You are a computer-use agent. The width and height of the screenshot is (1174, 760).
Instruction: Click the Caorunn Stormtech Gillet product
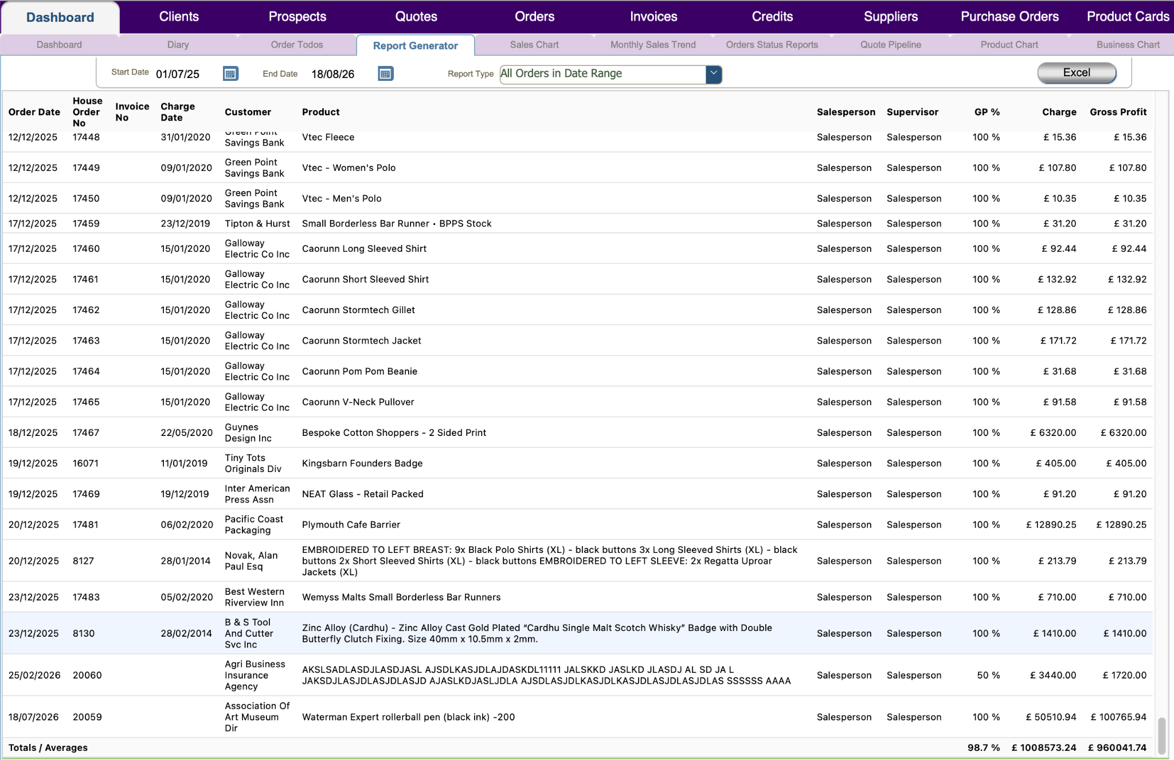click(x=358, y=310)
